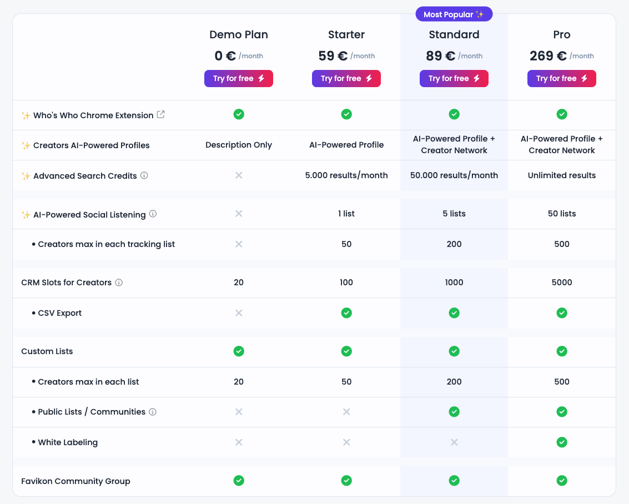Click info icon beside CRM Slots for Creators
Screen dimensions: 629x504
(119, 282)
